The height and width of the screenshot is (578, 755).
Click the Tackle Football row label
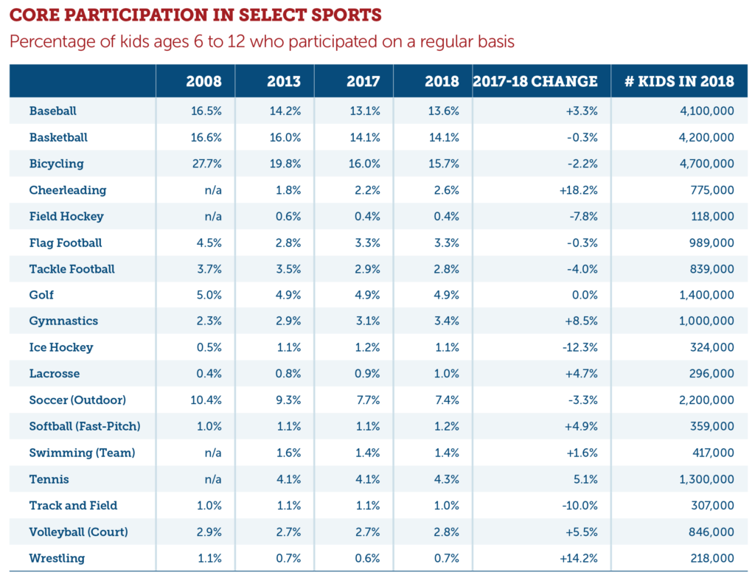click(x=72, y=269)
